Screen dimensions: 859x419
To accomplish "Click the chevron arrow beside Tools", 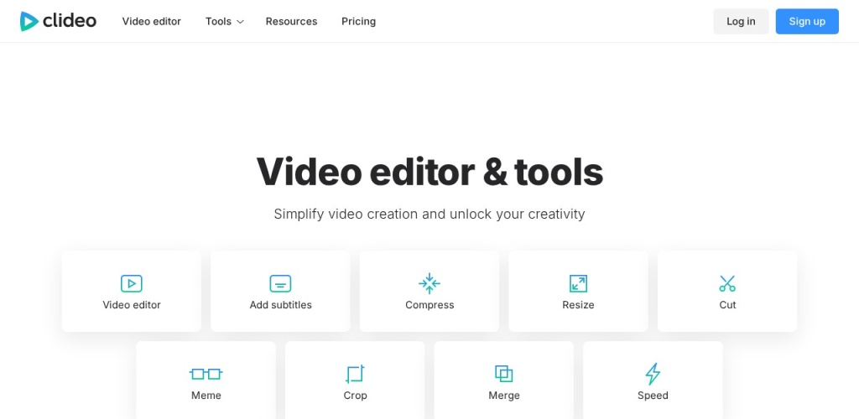I will [240, 22].
